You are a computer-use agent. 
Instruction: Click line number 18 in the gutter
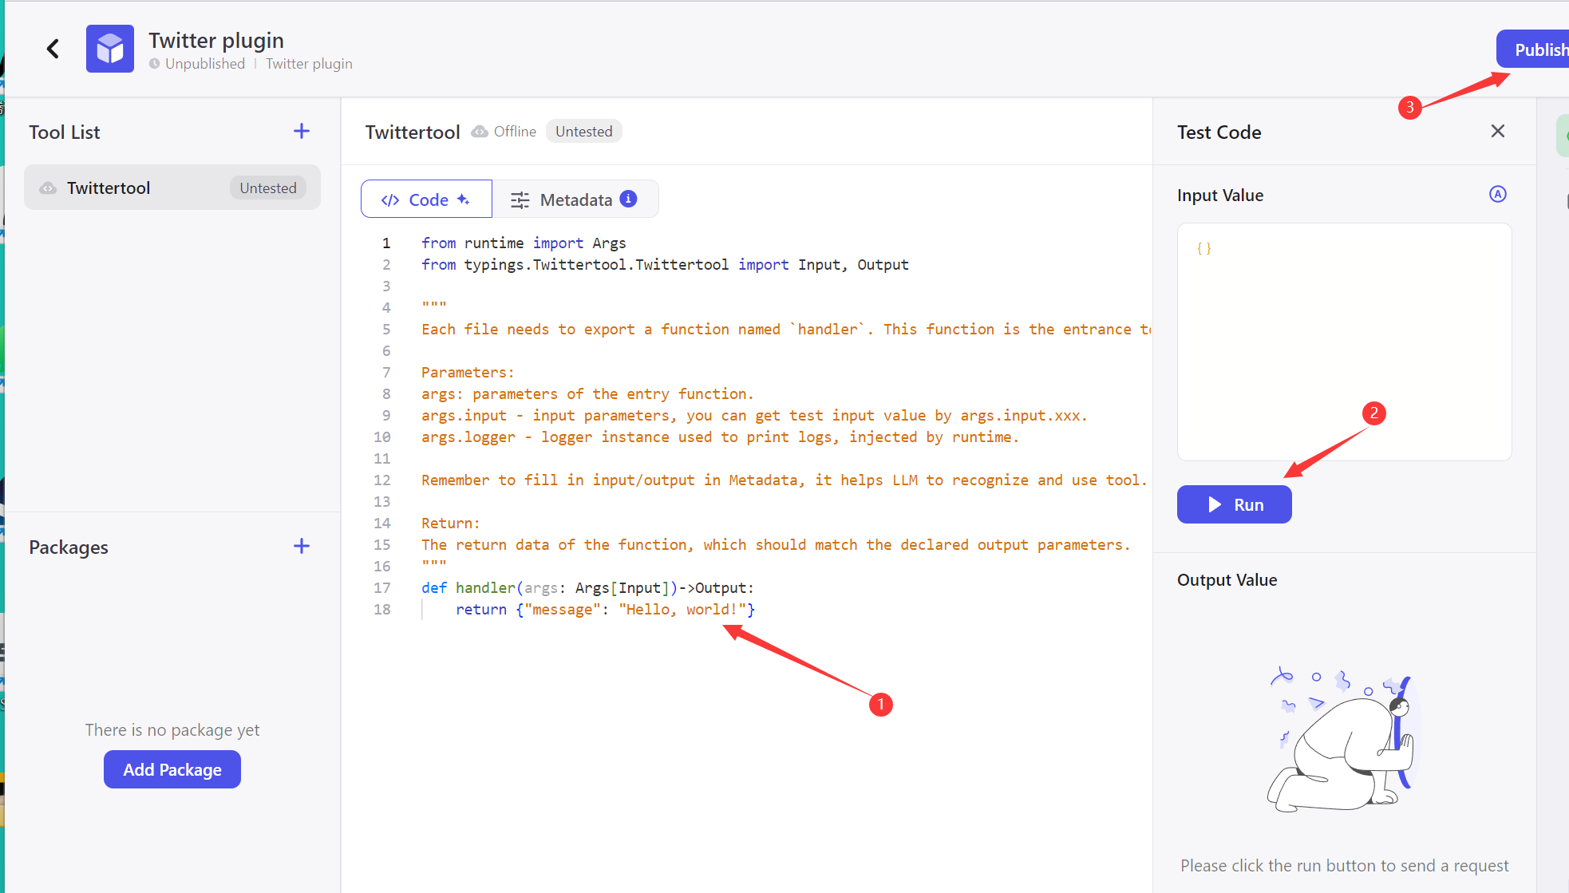(x=382, y=610)
